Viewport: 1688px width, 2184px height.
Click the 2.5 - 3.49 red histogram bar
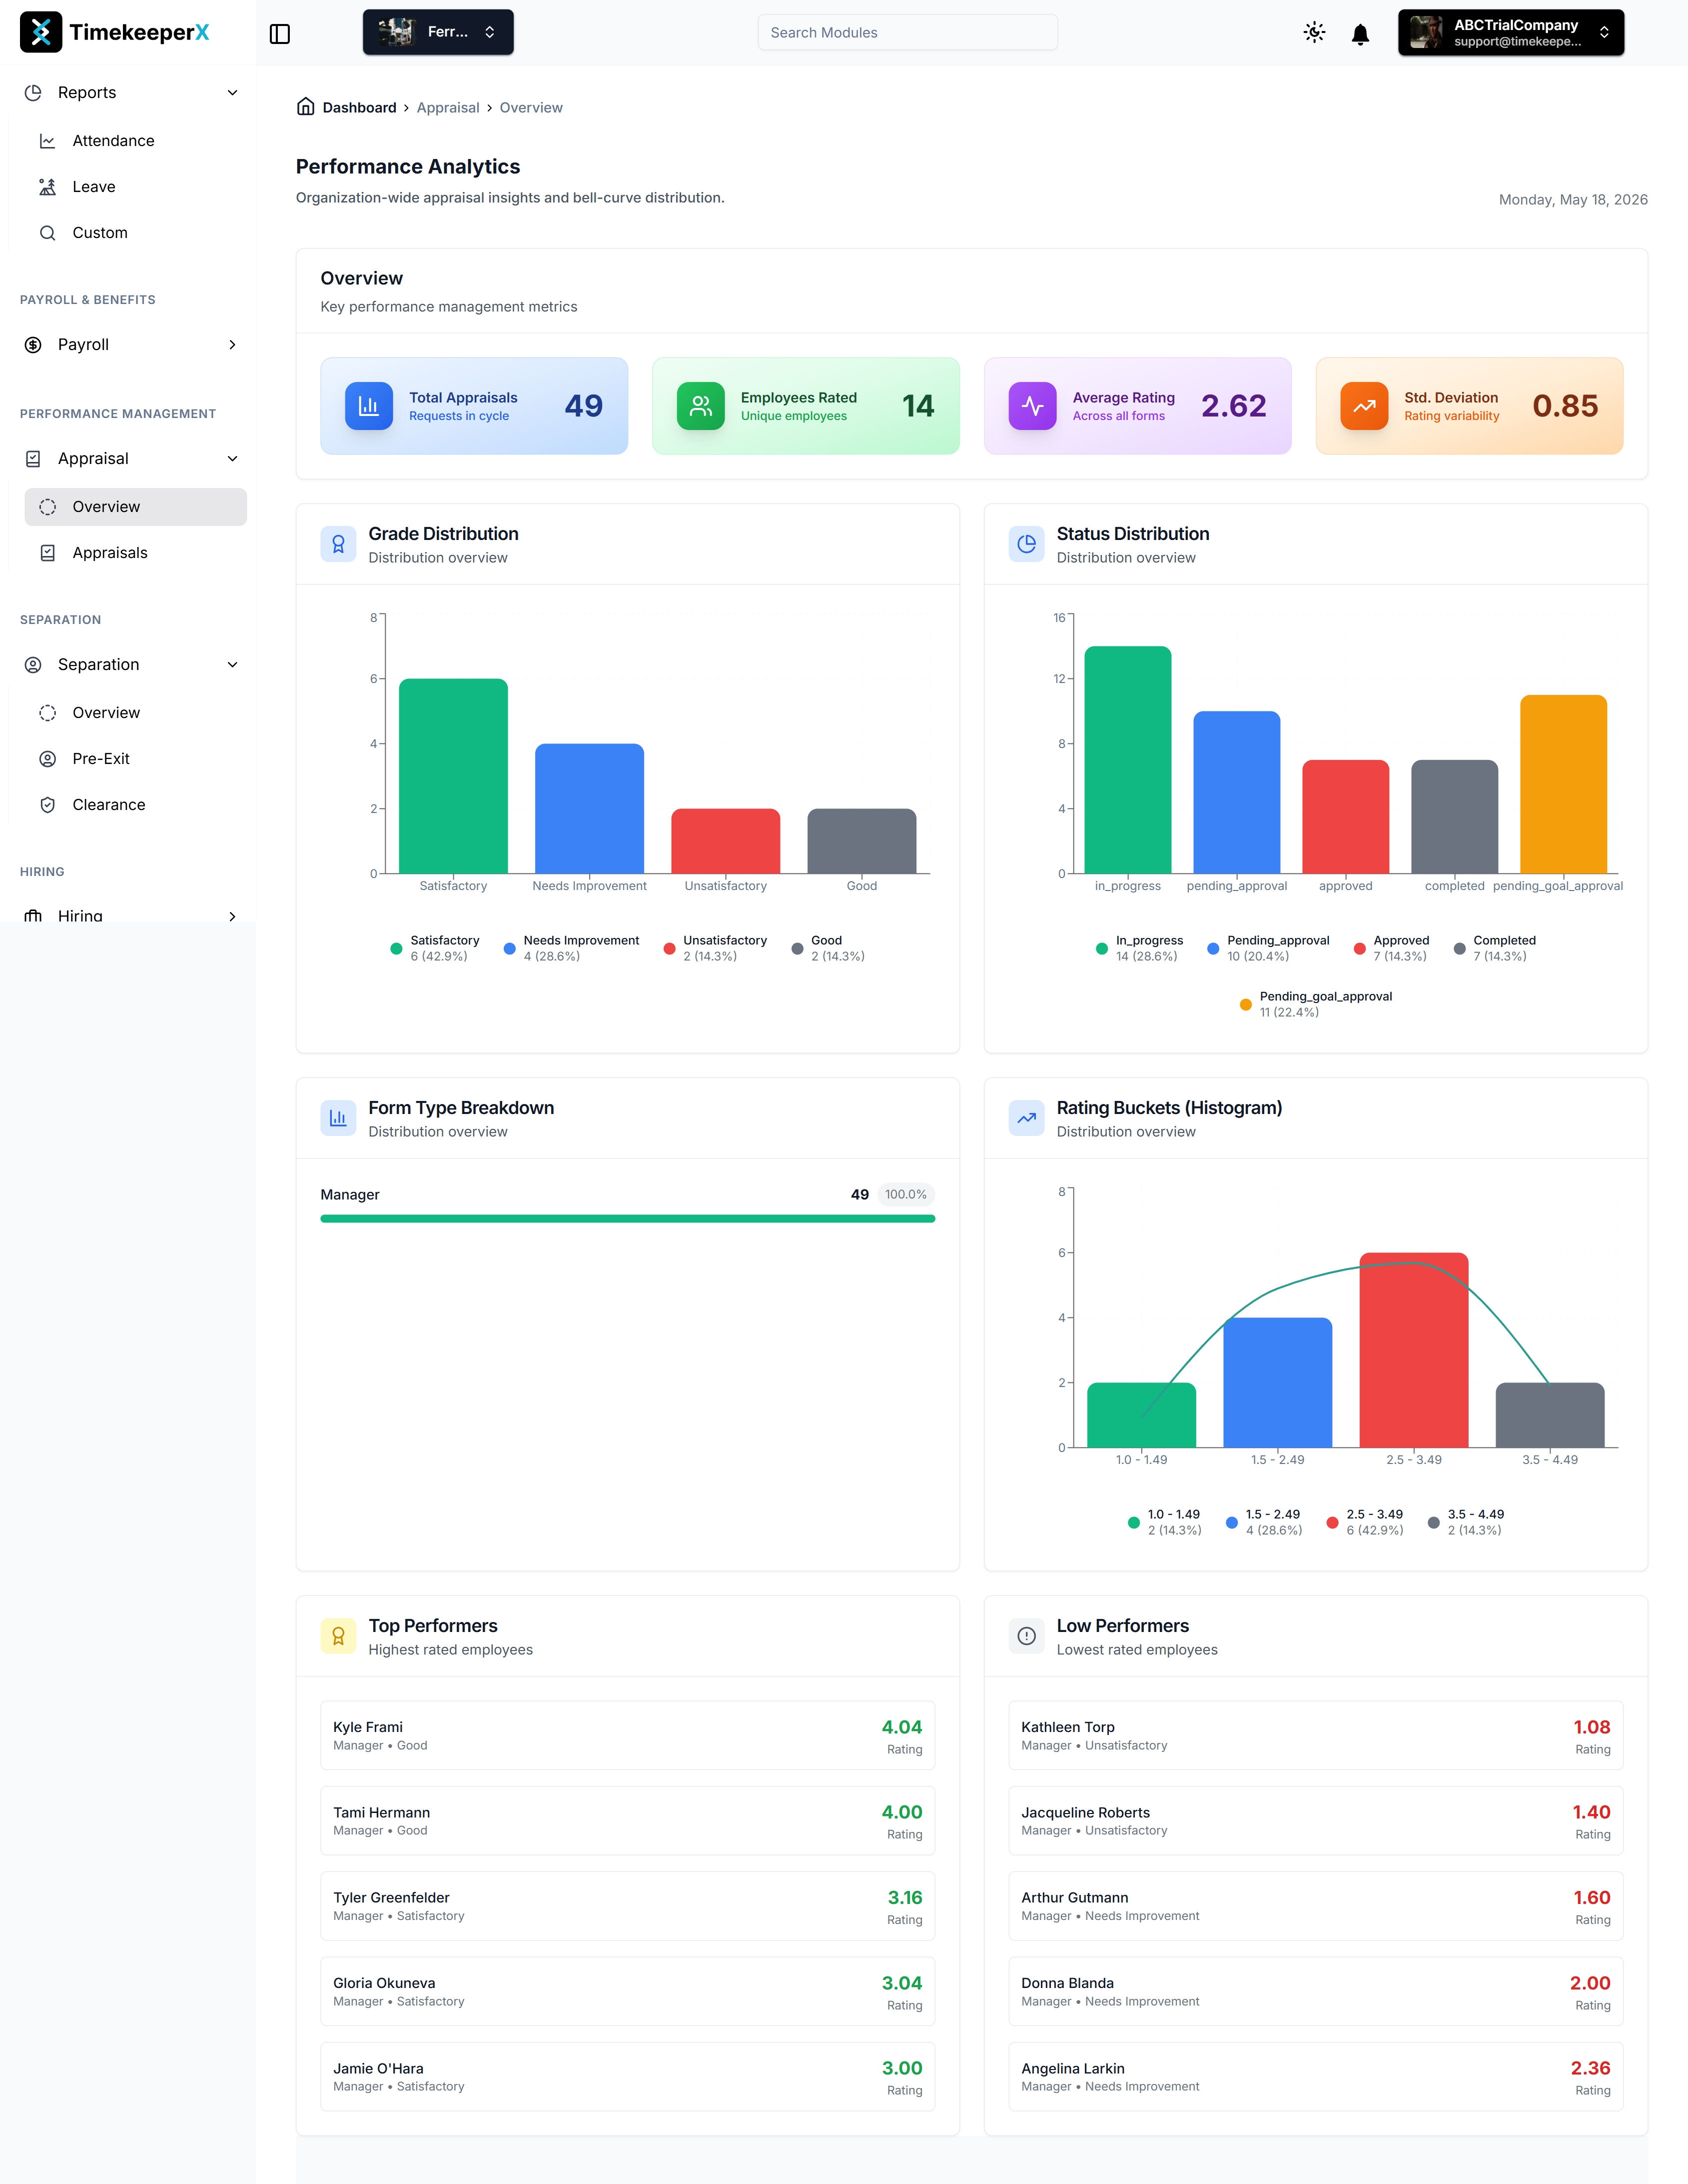point(1413,1350)
